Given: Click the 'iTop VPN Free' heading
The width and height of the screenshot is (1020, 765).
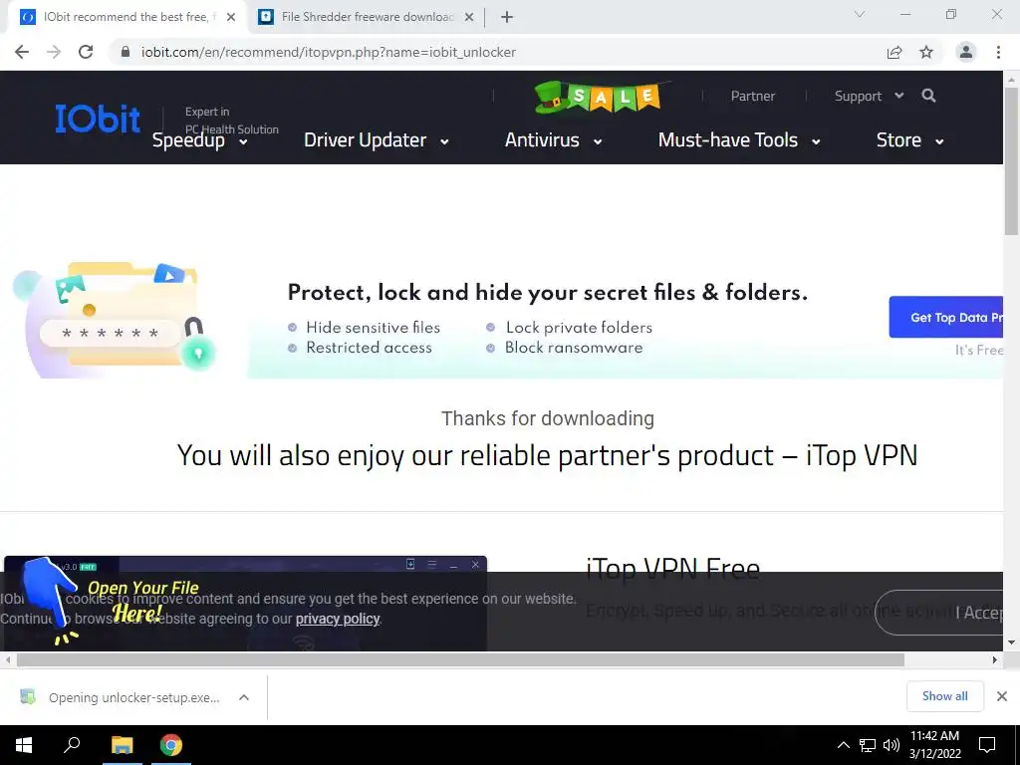Looking at the screenshot, I should [672, 569].
